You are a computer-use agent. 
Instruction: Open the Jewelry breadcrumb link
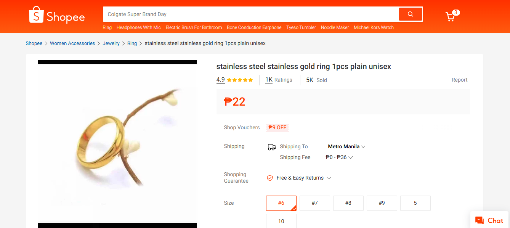pos(111,43)
